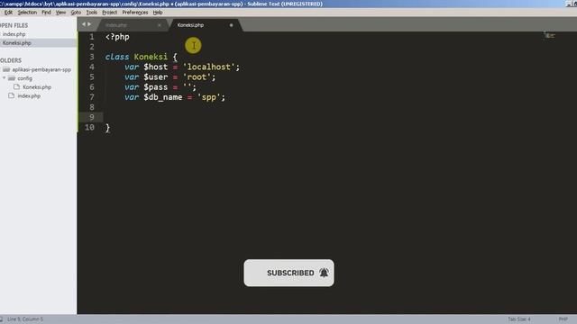The image size is (577, 324).
Task: Click the closing brace on line 10
Action: coord(107,128)
